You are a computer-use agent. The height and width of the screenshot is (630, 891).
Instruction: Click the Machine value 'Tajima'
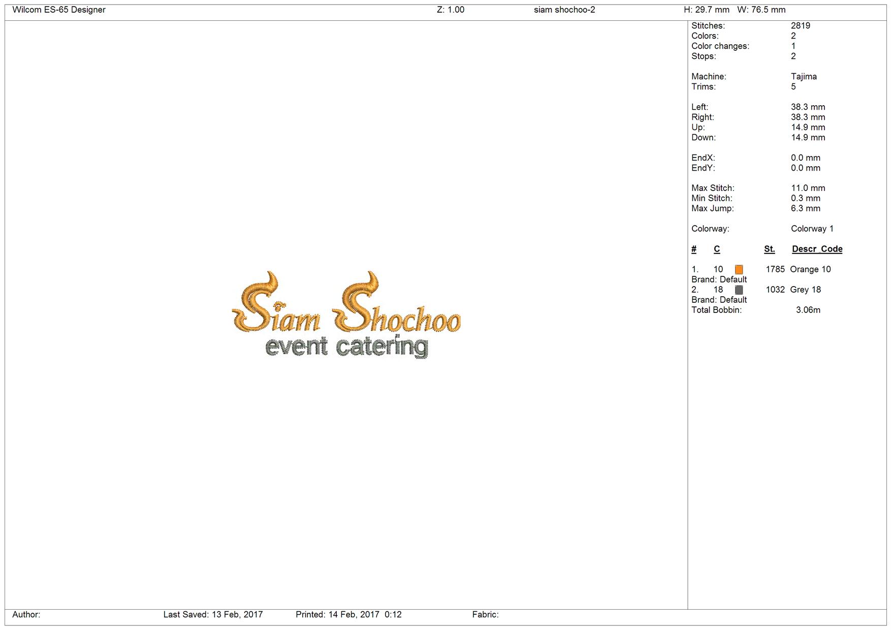click(x=804, y=77)
